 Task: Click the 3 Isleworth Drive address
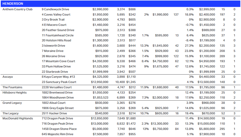(53, 46)
